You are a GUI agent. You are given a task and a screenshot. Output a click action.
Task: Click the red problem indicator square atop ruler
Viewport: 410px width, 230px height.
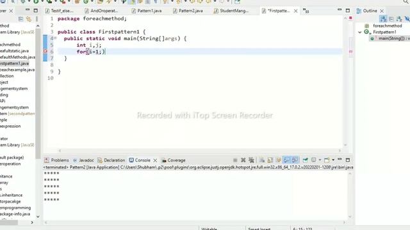[350, 18]
